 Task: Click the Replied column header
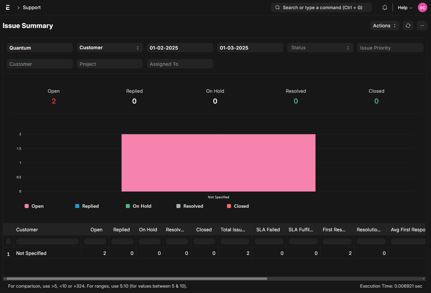pos(122,230)
